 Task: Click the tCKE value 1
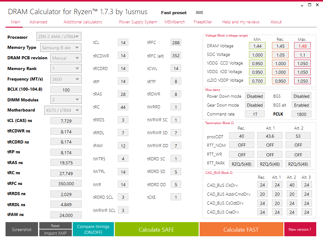176,197
